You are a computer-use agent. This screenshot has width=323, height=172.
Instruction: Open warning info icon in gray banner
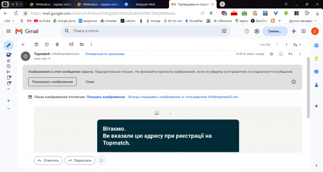coord(294,82)
